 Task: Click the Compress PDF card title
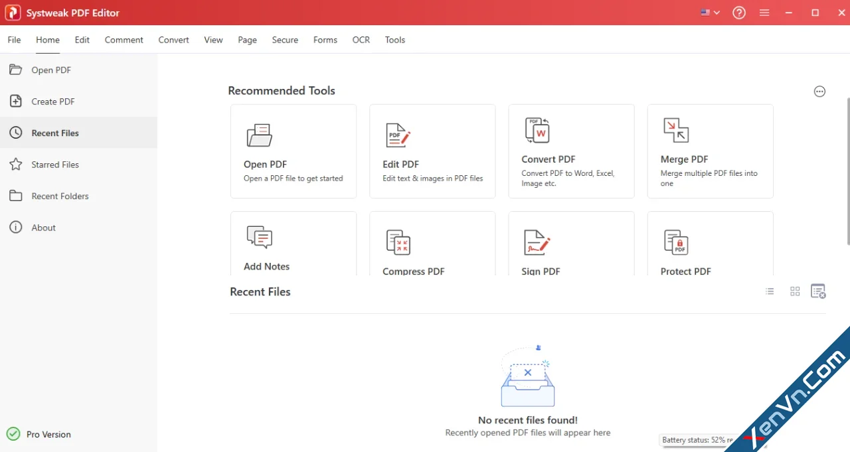(x=413, y=271)
